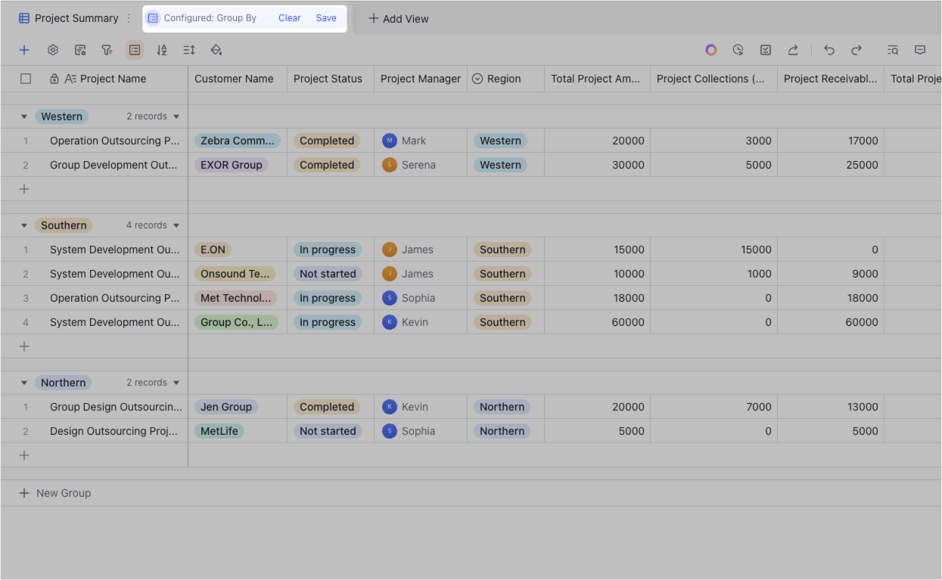This screenshot has height=580, width=942.
Task: Click the Zebra Comm customer tag
Action: click(x=238, y=141)
